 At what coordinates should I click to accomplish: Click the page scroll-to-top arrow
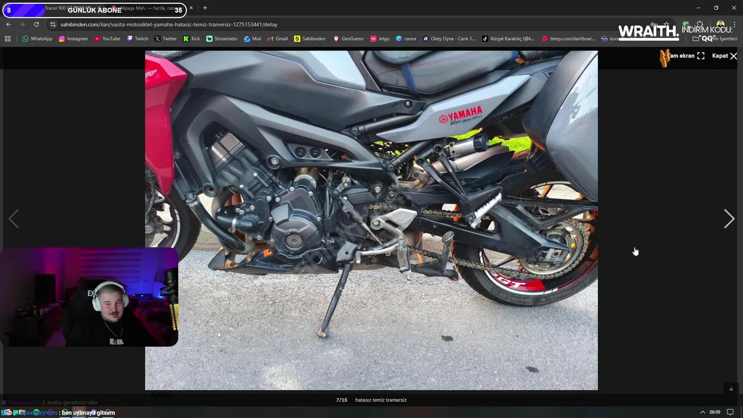[731, 389]
